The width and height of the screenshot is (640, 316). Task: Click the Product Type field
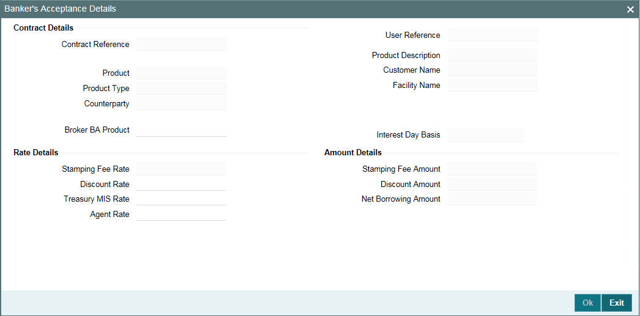(x=182, y=88)
